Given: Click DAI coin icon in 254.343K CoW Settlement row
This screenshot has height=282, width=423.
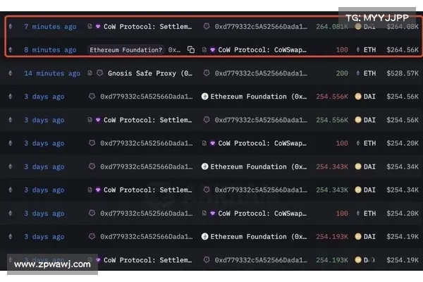Looking at the screenshot, I should (358, 190).
